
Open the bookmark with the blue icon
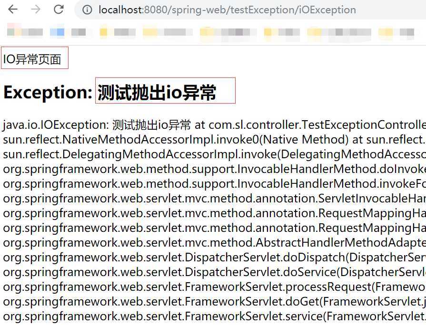[x=68, y=32]
